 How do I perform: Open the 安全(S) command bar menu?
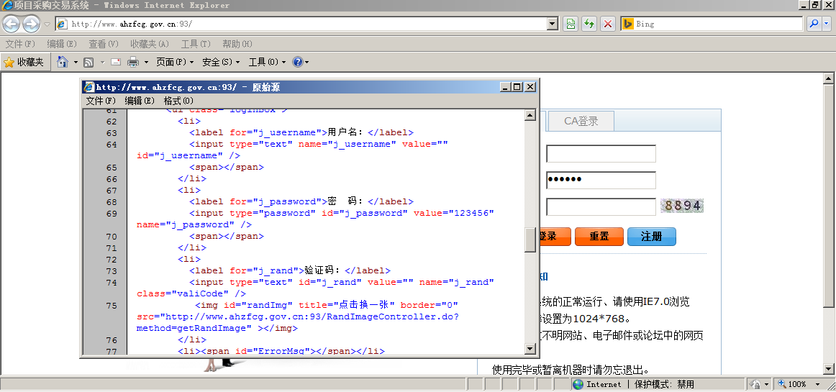tap(222, 63)
